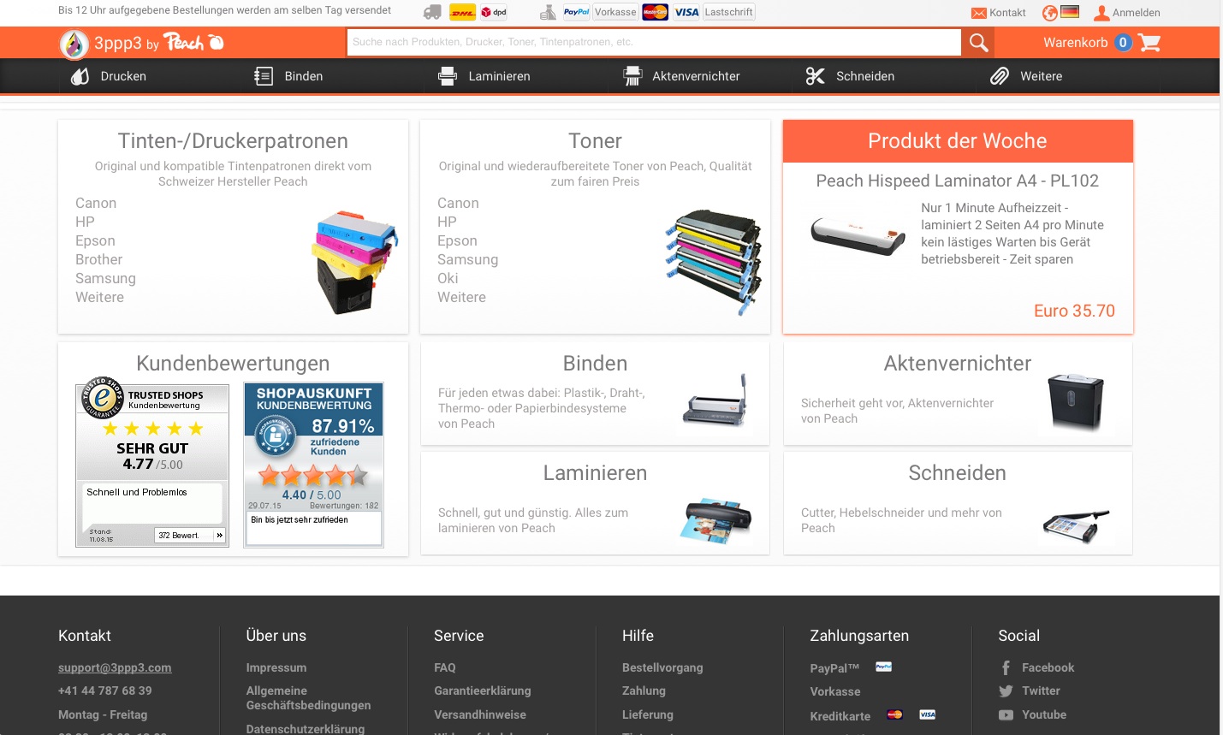This screenshot has height=735, width=1223.
Task: Click the toner cartridges product image
Action: tap(713, 262)
